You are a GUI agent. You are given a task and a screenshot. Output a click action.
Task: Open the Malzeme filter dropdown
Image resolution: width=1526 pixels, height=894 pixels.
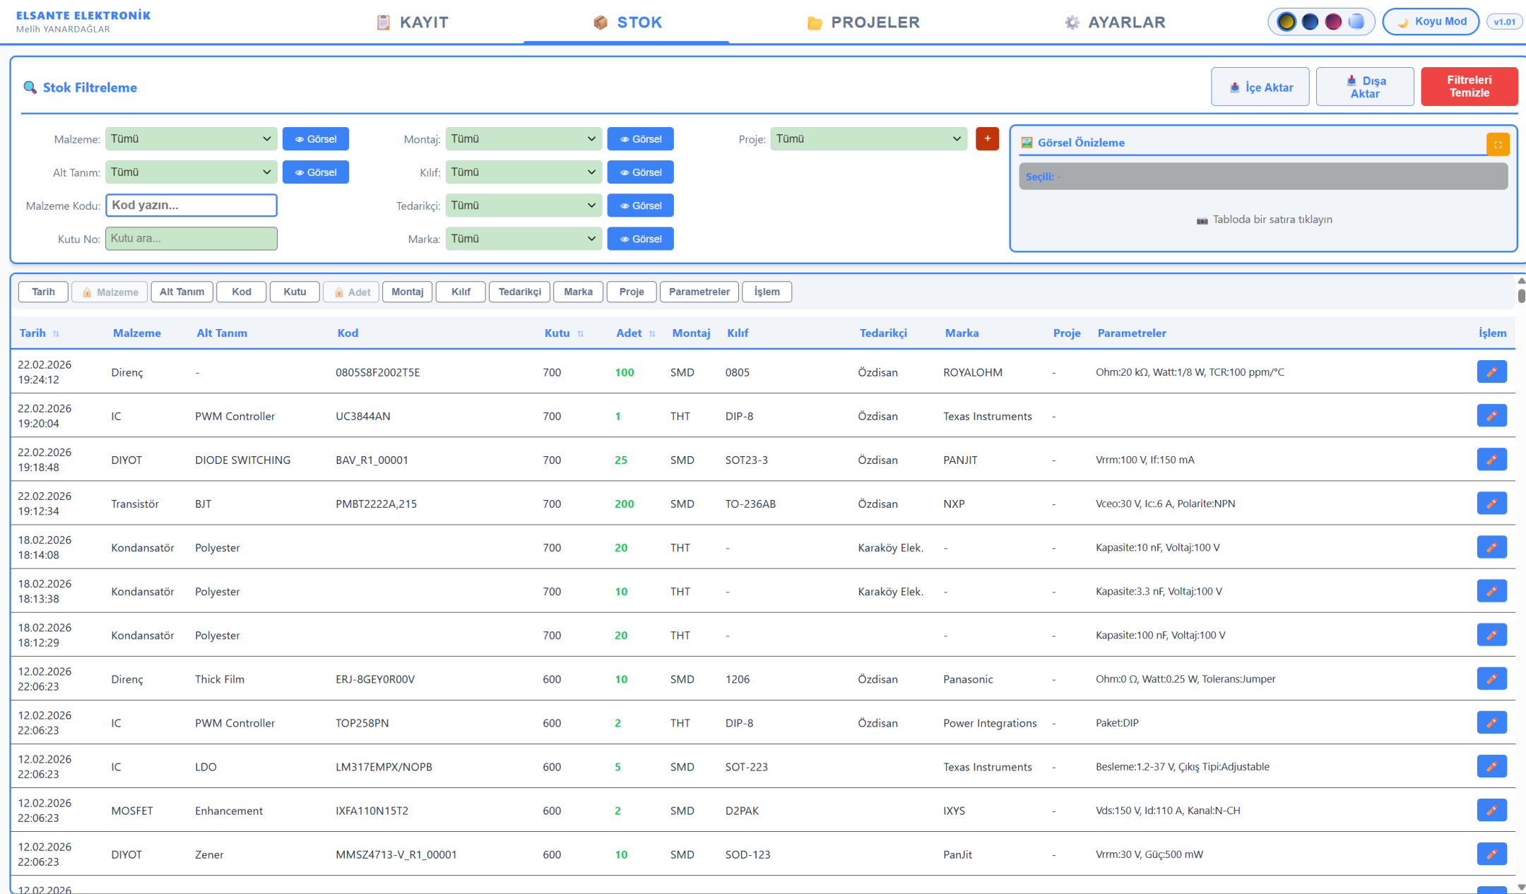tap(191, 139)
